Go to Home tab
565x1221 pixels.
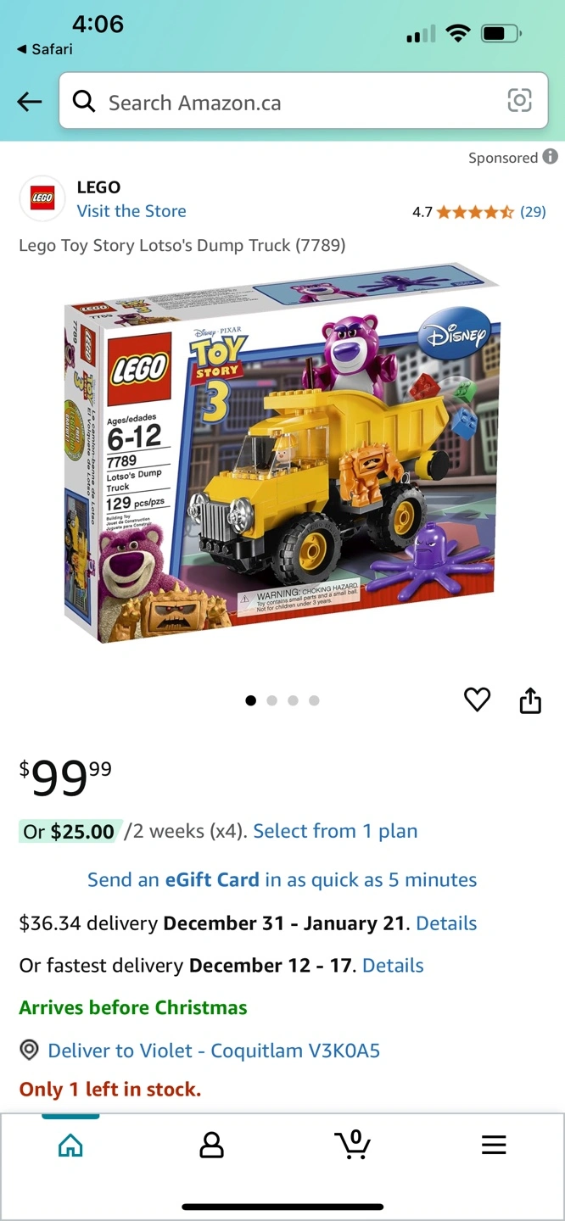click(x=70, y=1146)
